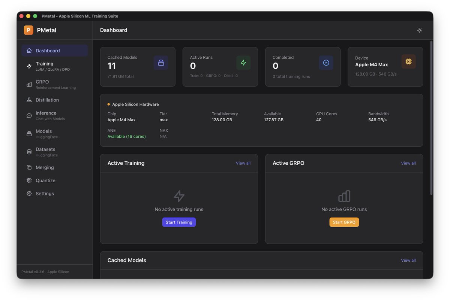The width and height of the screenshot is (450, 301).
Task: Click the ANE "Available (16 cores)" status
Action: coord(127,137)
